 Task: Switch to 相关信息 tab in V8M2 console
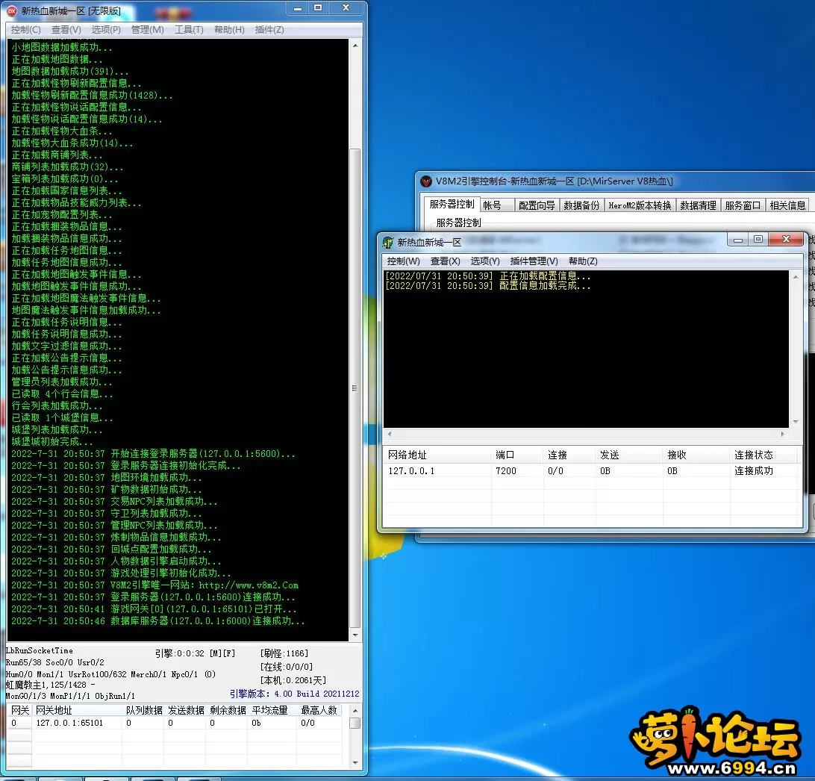787,205
